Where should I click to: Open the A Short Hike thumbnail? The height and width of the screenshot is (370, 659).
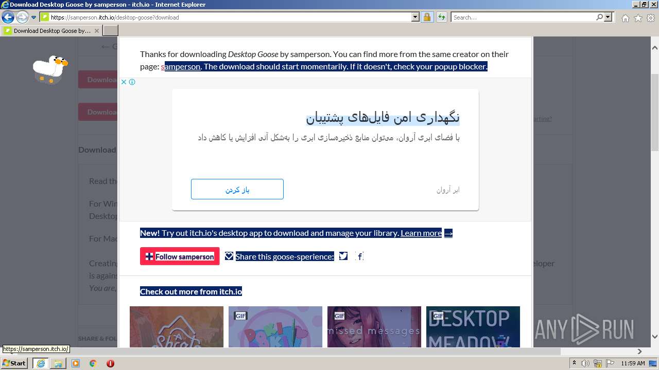[x=177, y=327]
